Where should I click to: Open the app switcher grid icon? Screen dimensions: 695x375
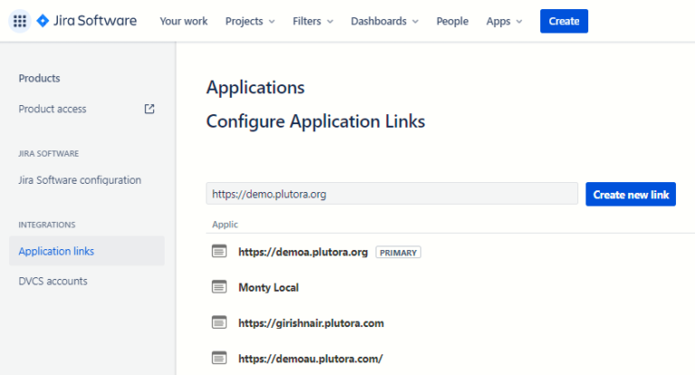pyautogui.click(x=20, y=21)
